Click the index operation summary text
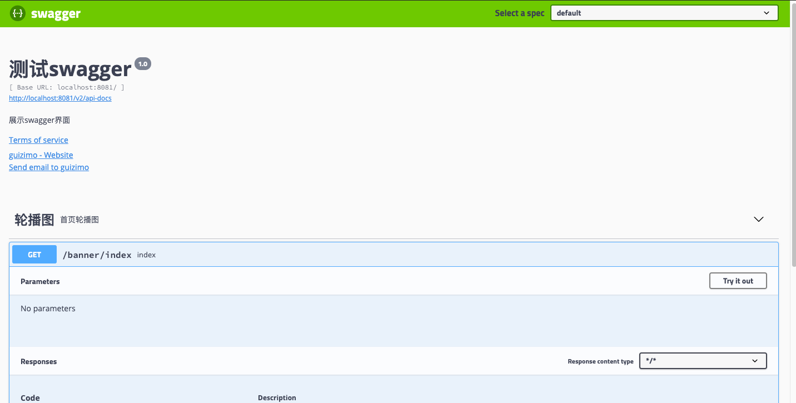 pyautogui.click(x=146, y=255)
